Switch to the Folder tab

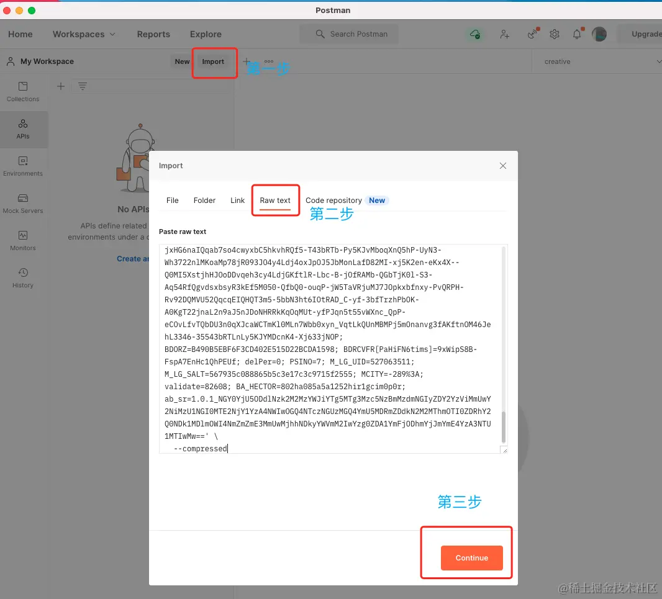pyautogui.click(x=204, y=200)
